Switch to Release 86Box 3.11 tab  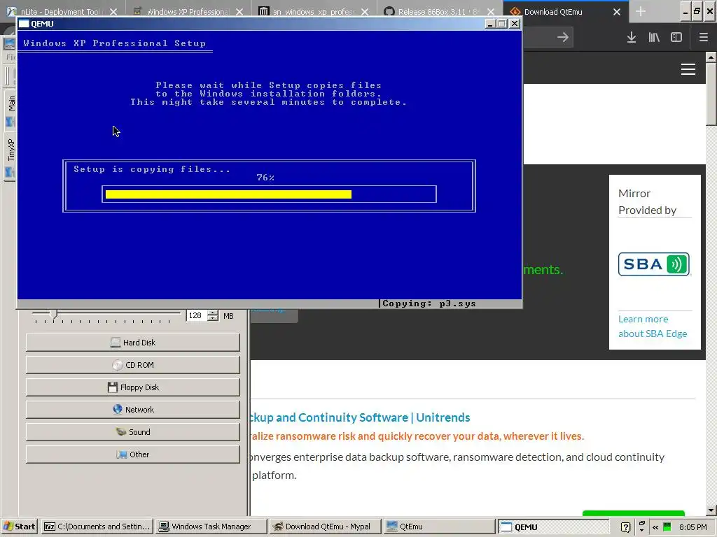pyautogui.click(x=438, y=12)
